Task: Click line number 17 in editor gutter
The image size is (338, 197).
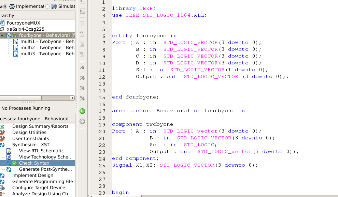Action: [x=102, y=111]
